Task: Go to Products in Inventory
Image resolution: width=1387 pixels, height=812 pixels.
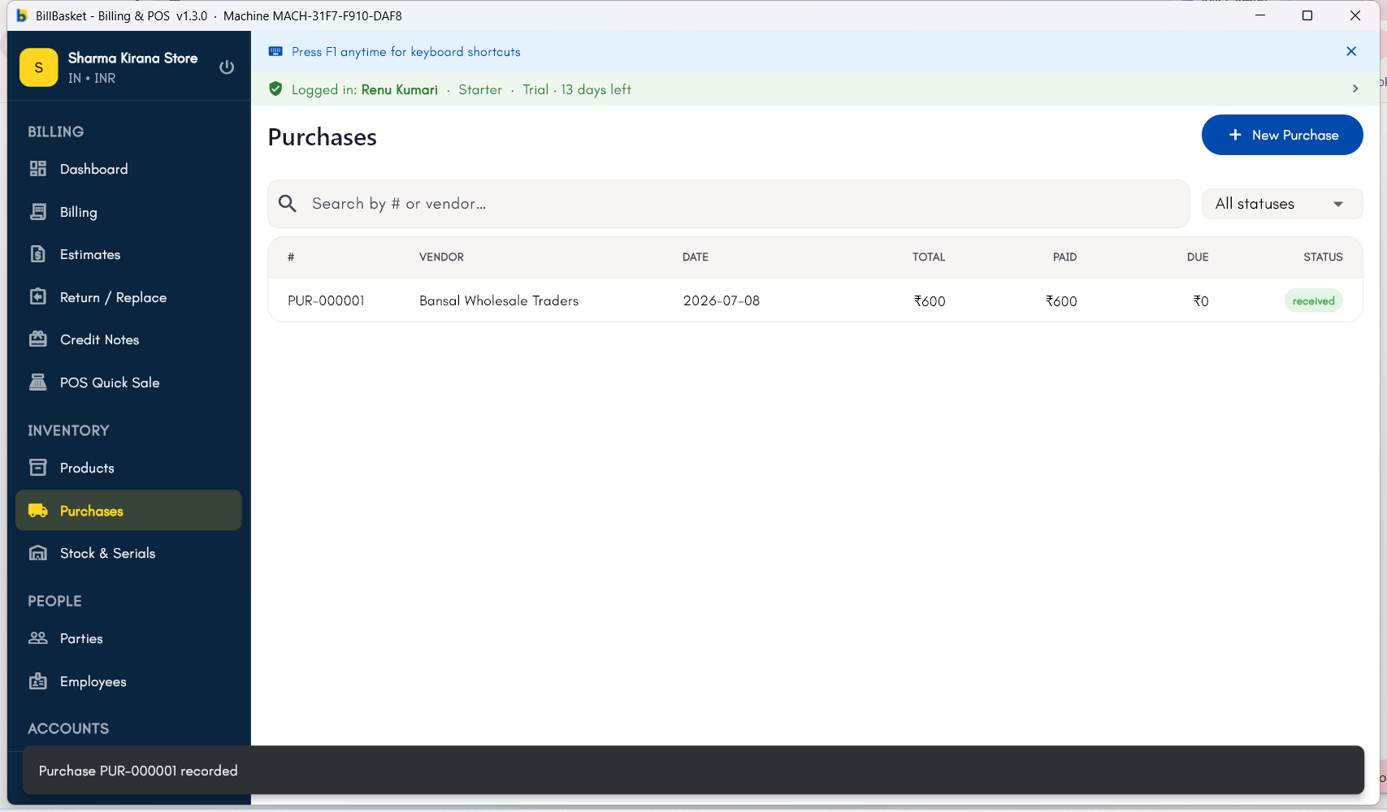Action: pos(128,468)
